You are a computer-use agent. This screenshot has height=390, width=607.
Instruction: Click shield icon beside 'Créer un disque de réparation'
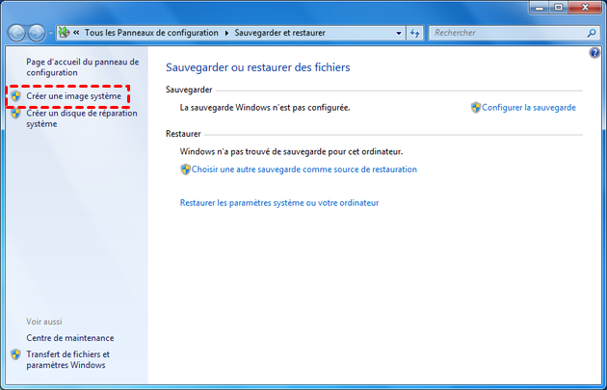(x=15, y=114)
